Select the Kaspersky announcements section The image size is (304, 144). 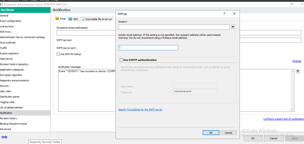[x=14, y=80]
